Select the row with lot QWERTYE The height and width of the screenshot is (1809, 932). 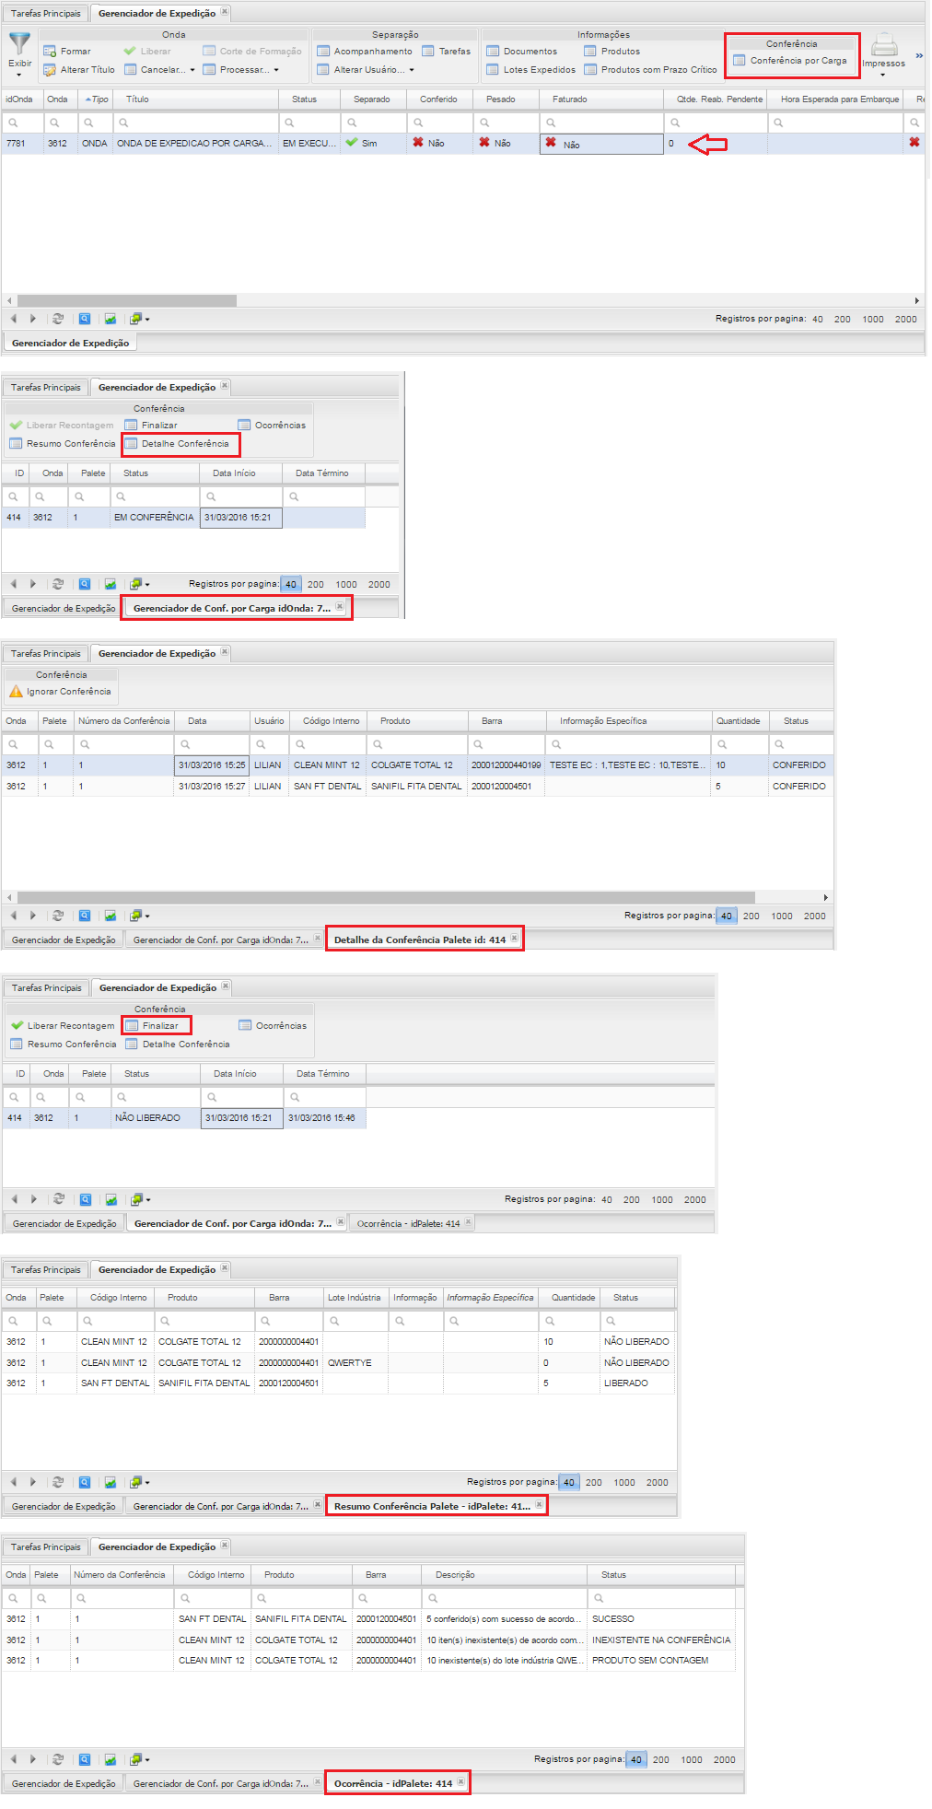[x=339, y=1363]
